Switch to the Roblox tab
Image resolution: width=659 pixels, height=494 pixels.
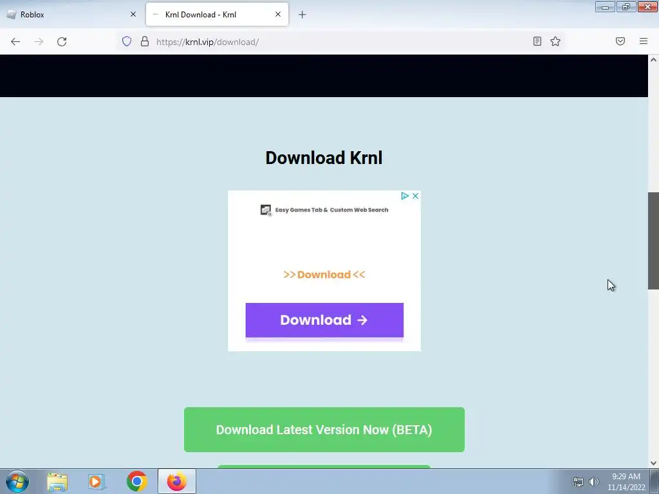point(71,14)
